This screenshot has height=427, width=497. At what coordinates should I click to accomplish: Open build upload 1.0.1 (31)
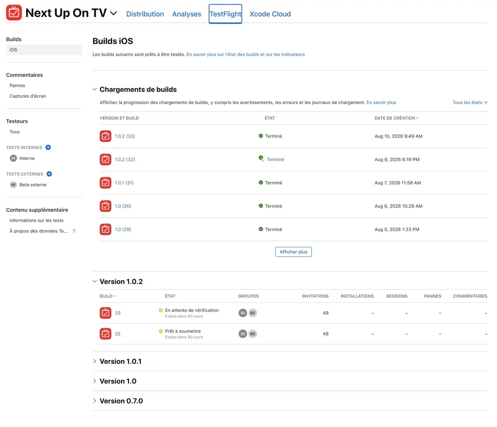click(x=124, y=183)
